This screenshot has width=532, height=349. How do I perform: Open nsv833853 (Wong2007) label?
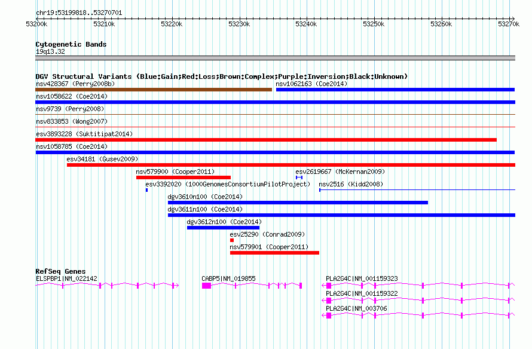pos(72,121)
